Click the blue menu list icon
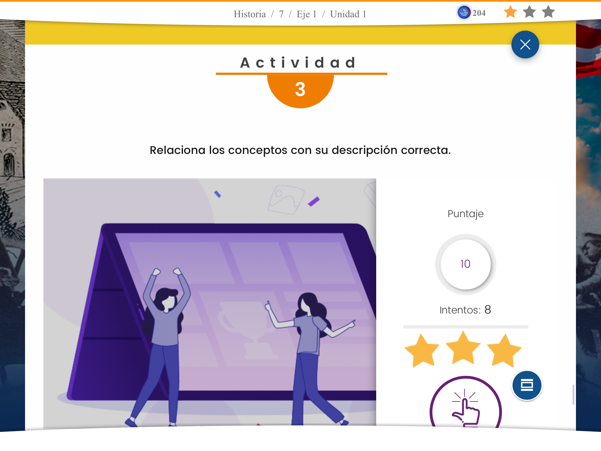Screen dimensions: 601x451 point(527,385)
